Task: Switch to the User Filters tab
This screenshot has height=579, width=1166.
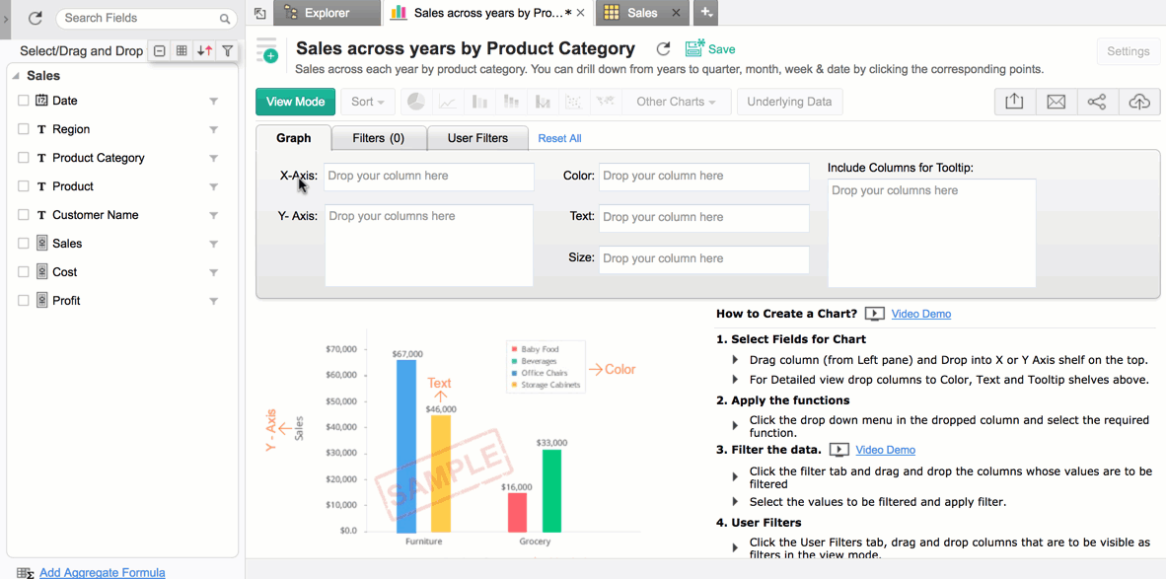Action: pos(477,138)
